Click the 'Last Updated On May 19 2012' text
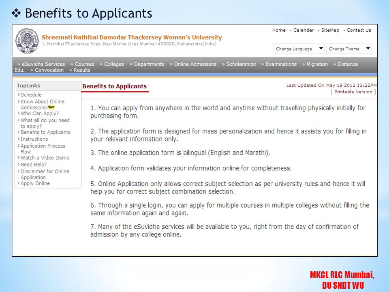 click(x=331, y=86)
